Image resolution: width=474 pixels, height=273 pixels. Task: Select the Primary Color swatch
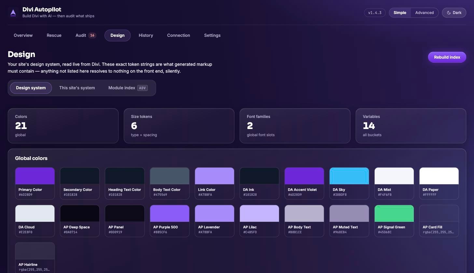(x=35, y=183)
